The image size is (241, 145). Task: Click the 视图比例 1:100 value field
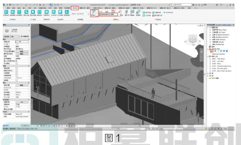(22, 42)
